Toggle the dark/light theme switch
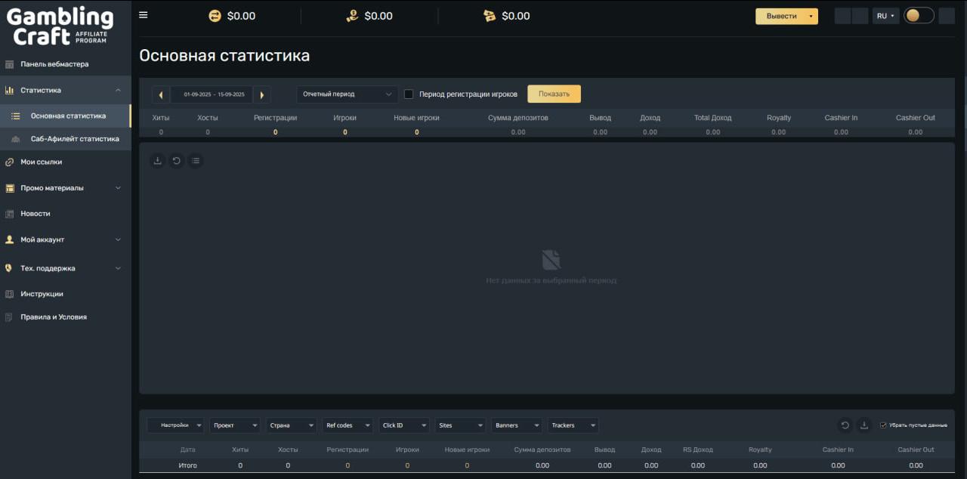Image resolution: width=967 pixels, height=479 pixels. click(919, 16)
